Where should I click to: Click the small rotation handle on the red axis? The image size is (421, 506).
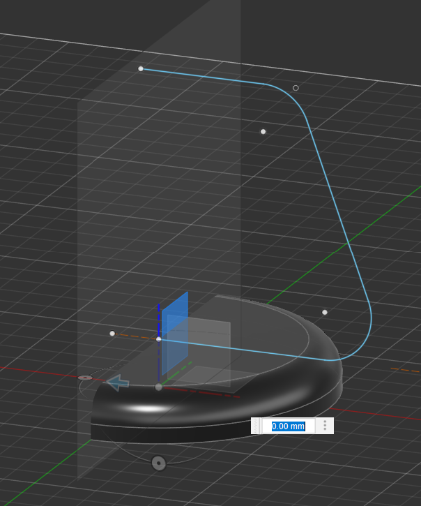point(85,378)
